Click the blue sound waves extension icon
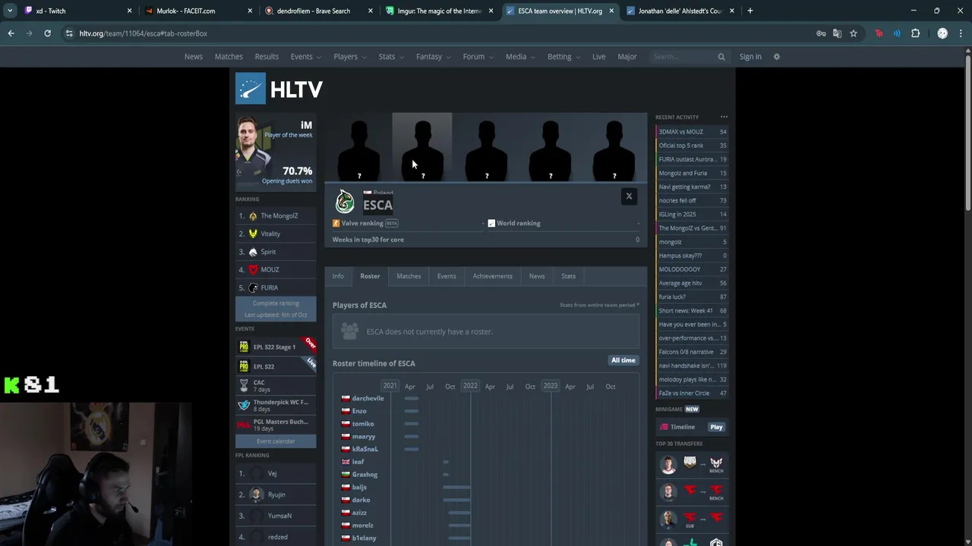Image resolution: width=972 pixels, height=546 pixels. (x=897, y=33)
